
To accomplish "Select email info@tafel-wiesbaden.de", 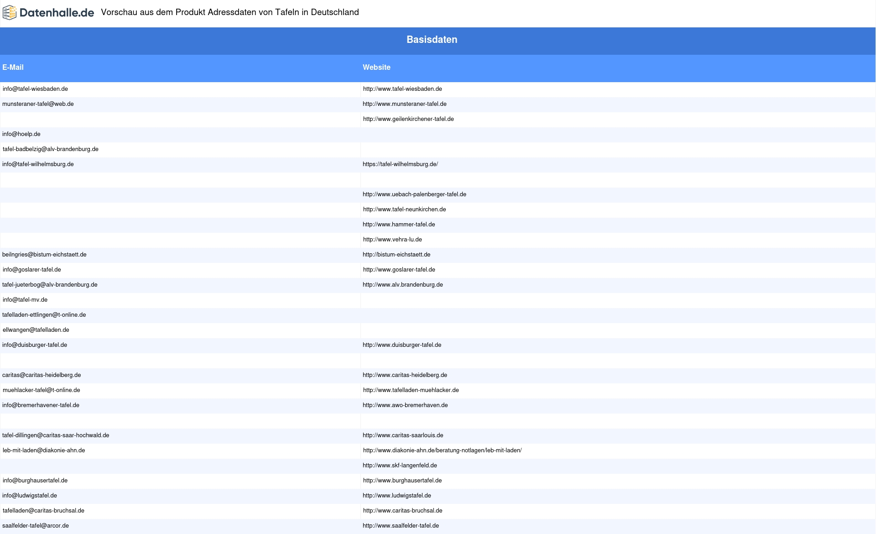I will click(35, 89).
